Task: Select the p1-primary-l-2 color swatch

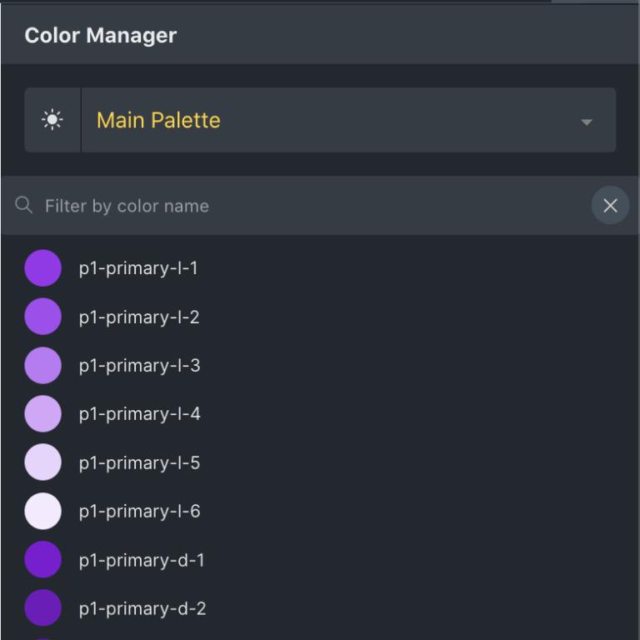Action: [42, 317]
